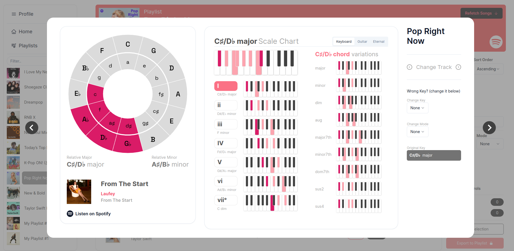Go to next track with right circled arrow
This screenshot has width=514, height=251.
click(458, 67)
